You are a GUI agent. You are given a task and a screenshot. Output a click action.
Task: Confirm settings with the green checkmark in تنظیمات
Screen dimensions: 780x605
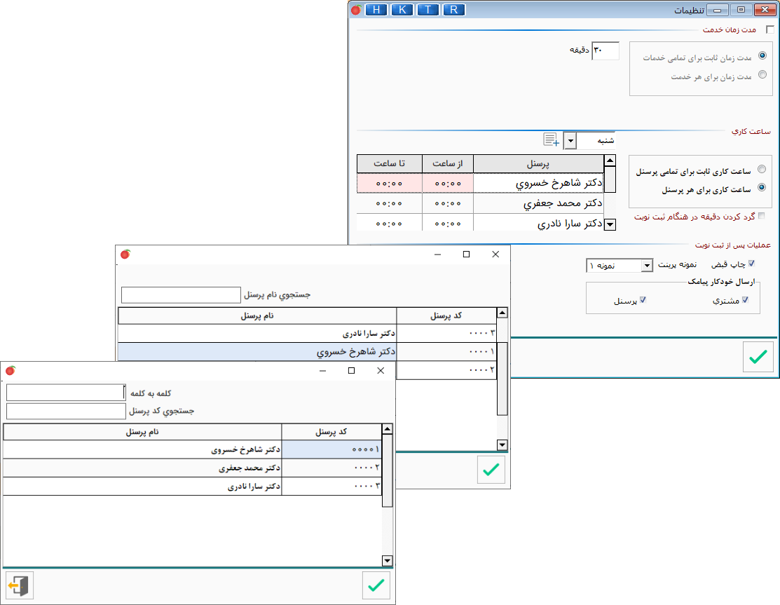pyautogui.click(x=757, y=357)
